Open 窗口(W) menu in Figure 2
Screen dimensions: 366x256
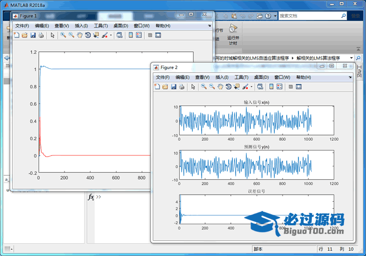(x=283, y=77)
